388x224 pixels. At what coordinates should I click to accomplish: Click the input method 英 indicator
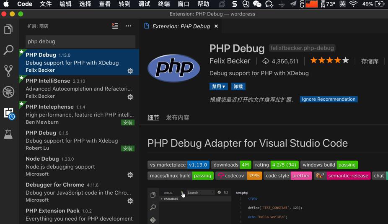click(x=342, y=4)
